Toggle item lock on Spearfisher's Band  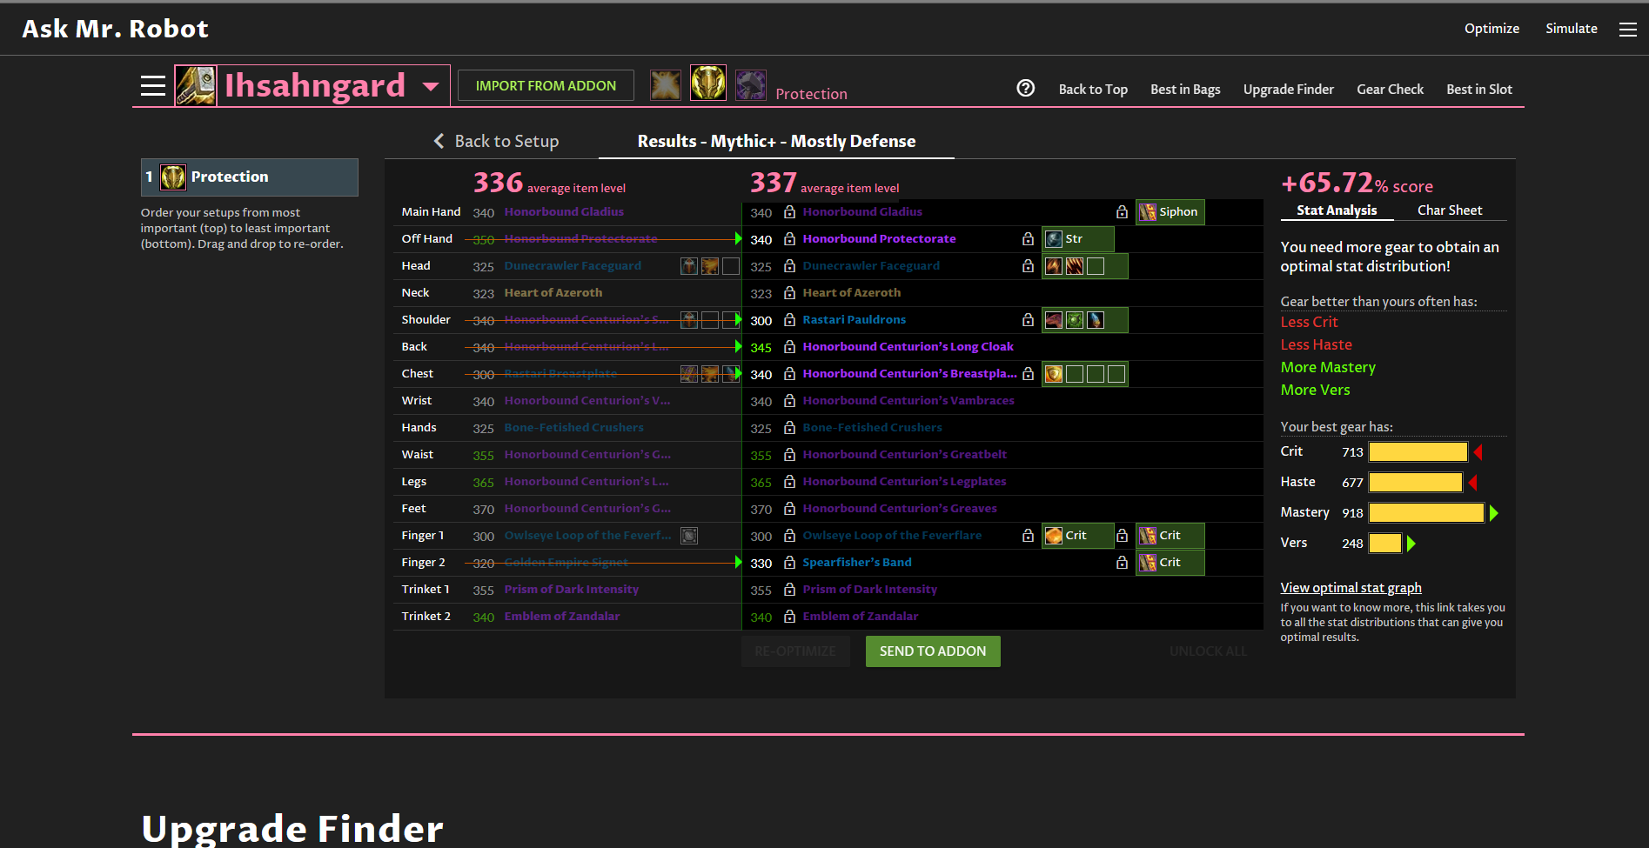coord(789,563)
